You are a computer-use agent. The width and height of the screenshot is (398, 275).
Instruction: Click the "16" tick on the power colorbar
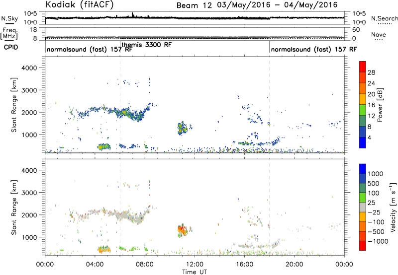click(x=371, y=105)
